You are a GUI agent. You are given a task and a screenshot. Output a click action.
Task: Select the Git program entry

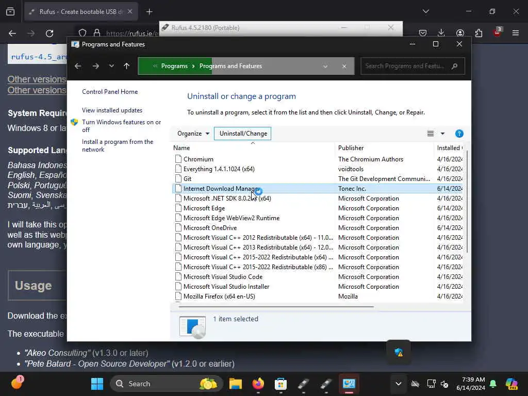187,179
